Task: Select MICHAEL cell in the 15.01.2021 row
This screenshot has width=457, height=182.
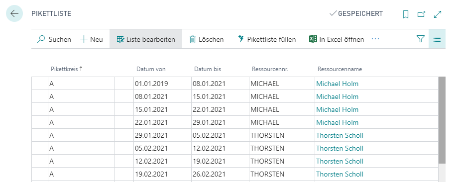Action: [282, 109]
